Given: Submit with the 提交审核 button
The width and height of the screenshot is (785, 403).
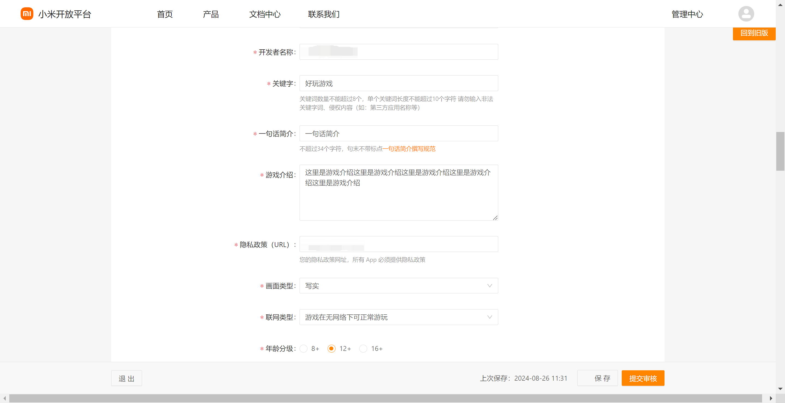Looking at the screenshot, I should click(x=643, y=378).
